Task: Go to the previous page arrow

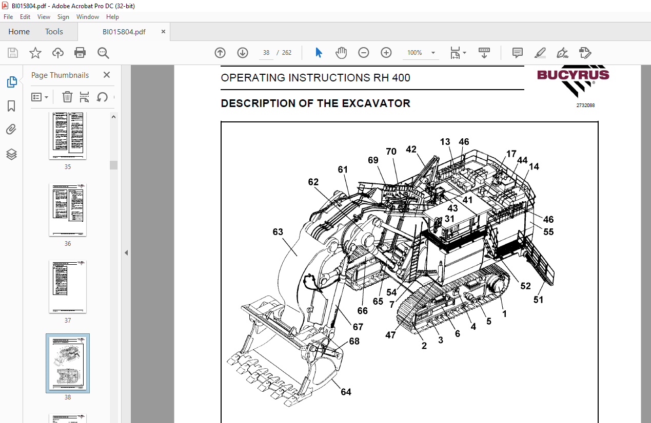Action: (220, 53)
